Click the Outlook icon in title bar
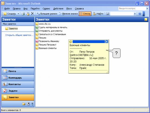Image resolution: width=150 pixels, height=113 pixels. pos(3,3)
